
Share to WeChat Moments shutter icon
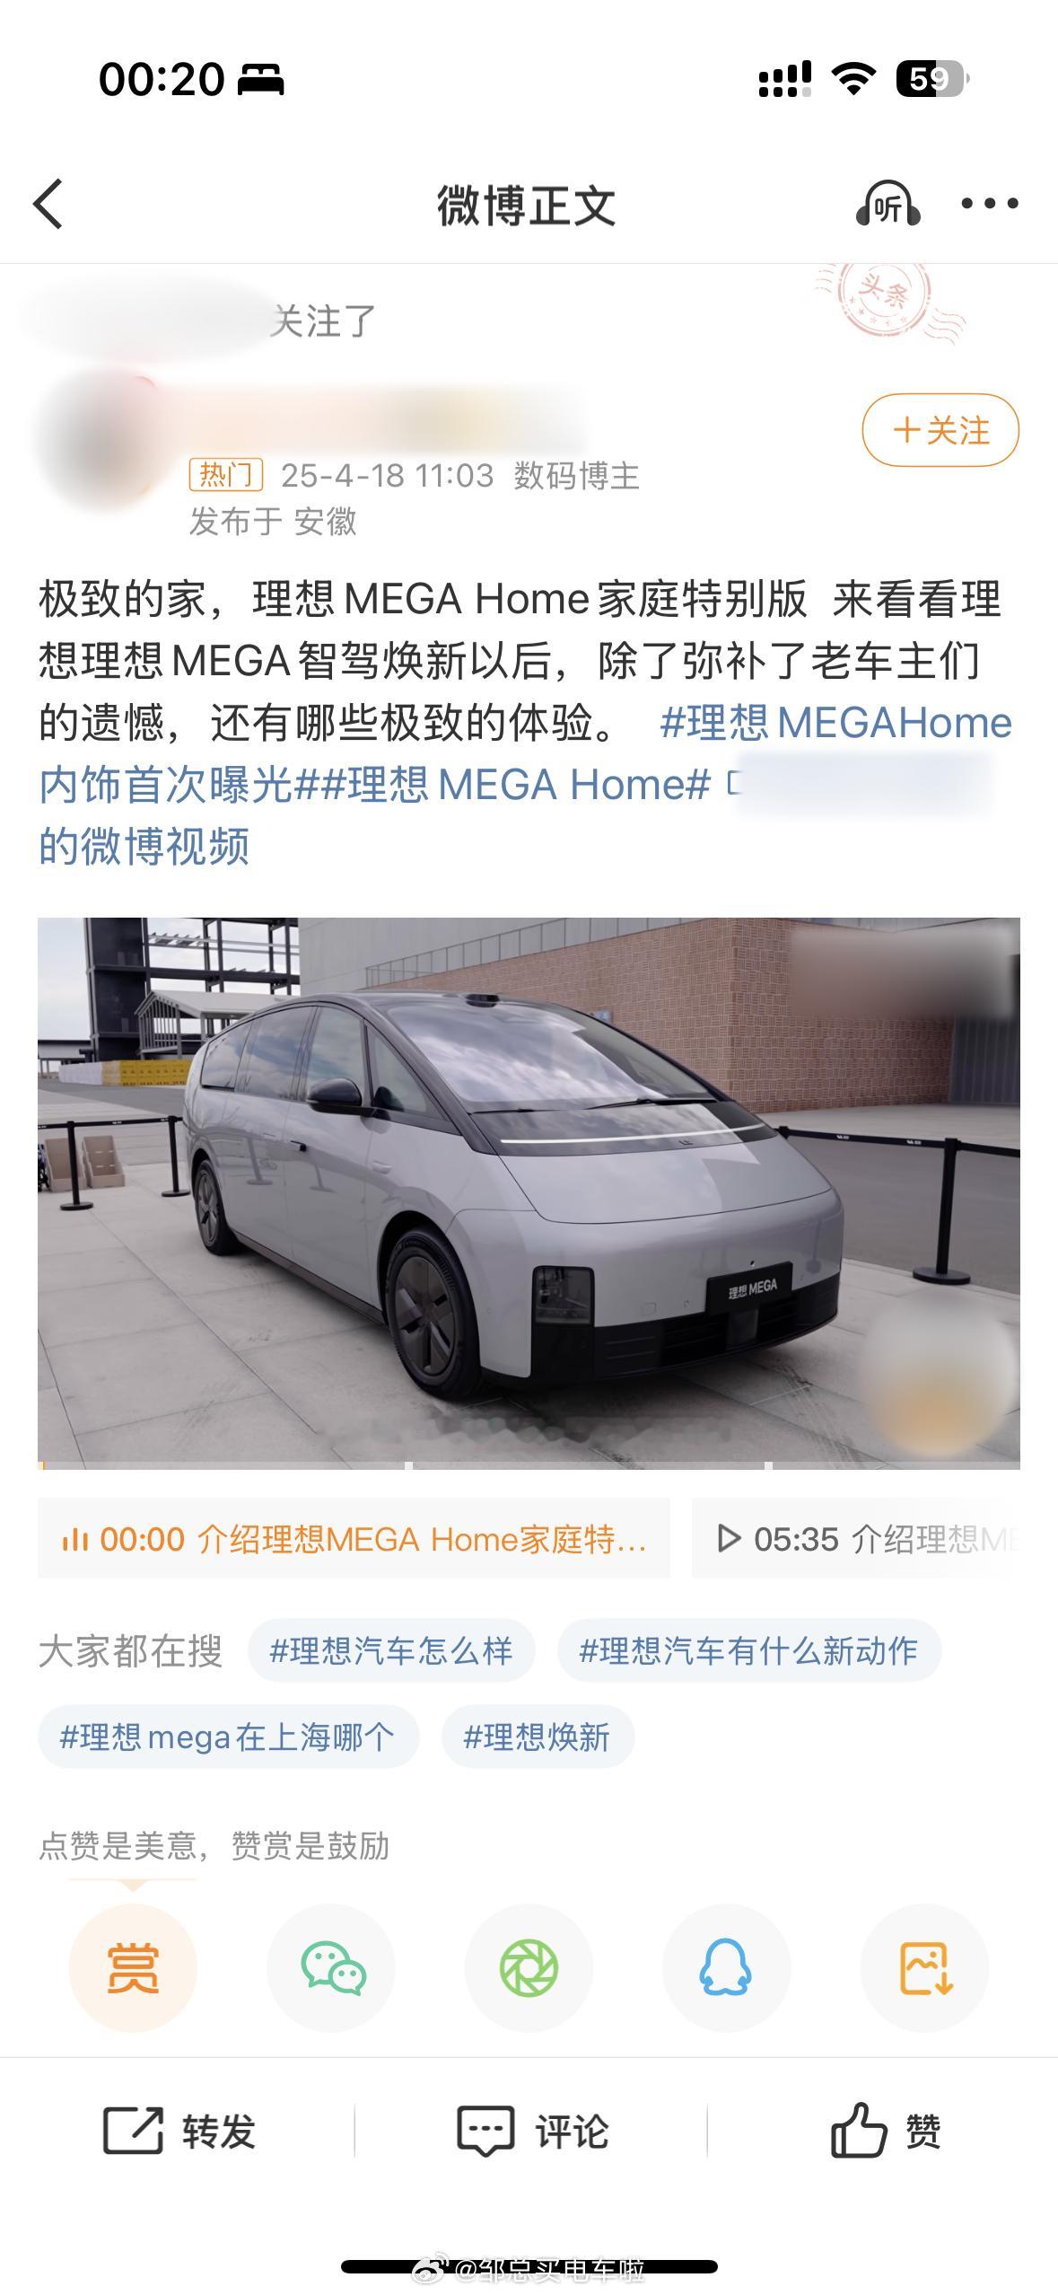click(529, 1967)
